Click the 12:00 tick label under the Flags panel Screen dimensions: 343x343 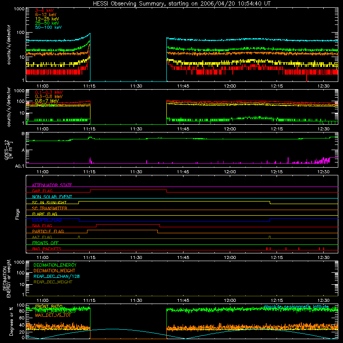(x=230, y=258)
